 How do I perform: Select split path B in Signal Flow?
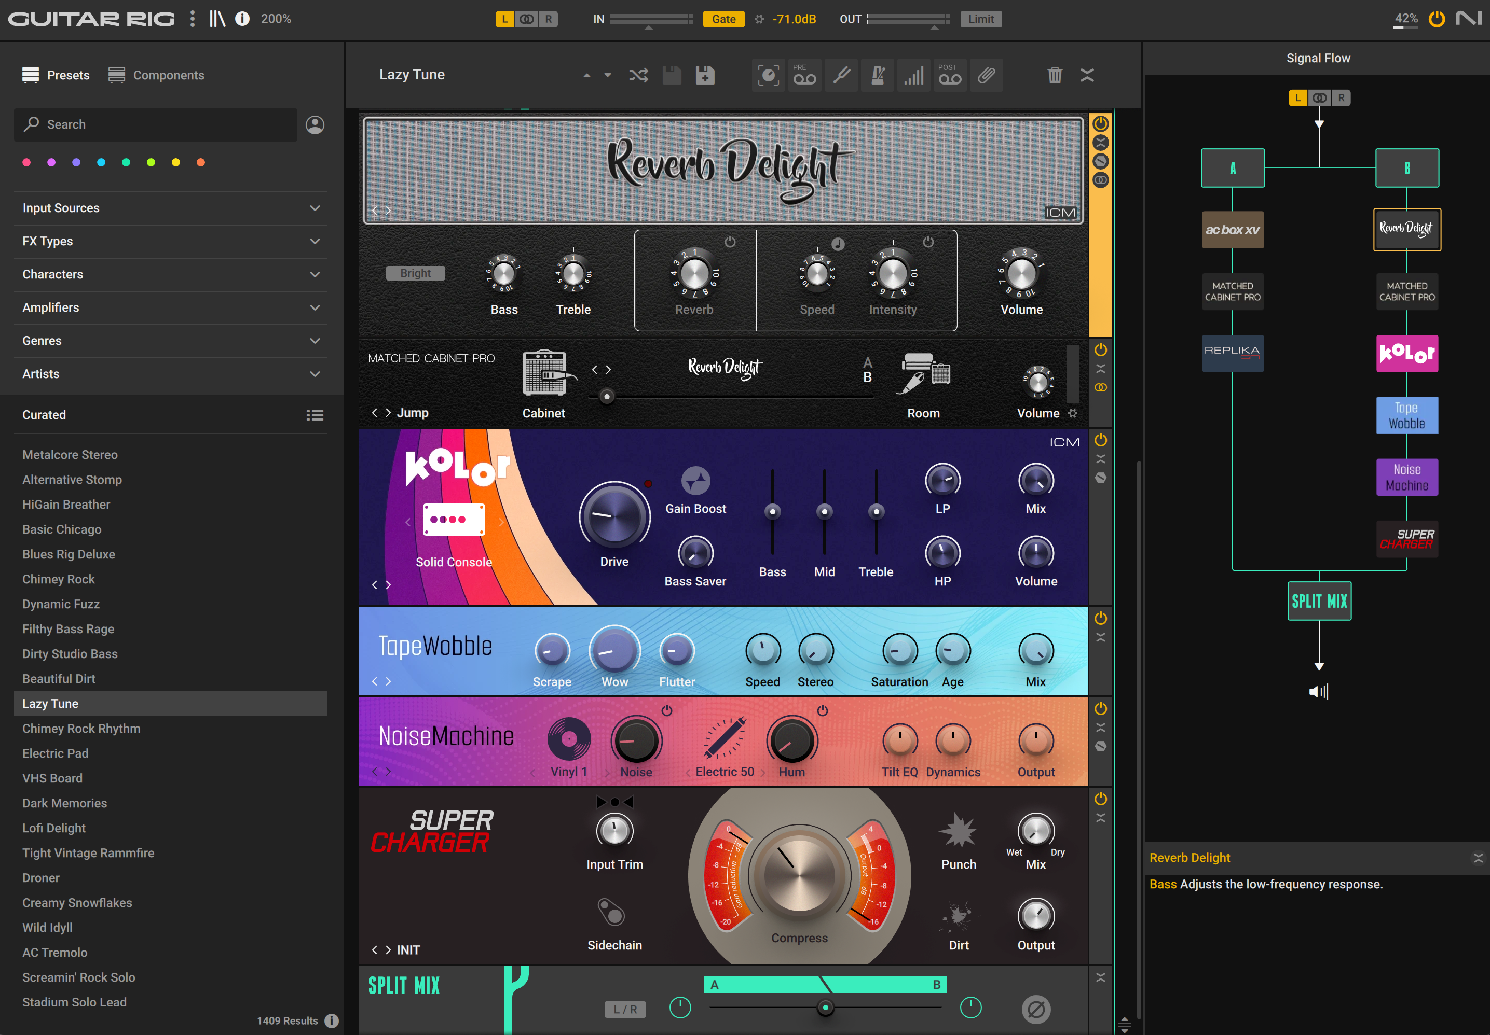pos(1407,168)
